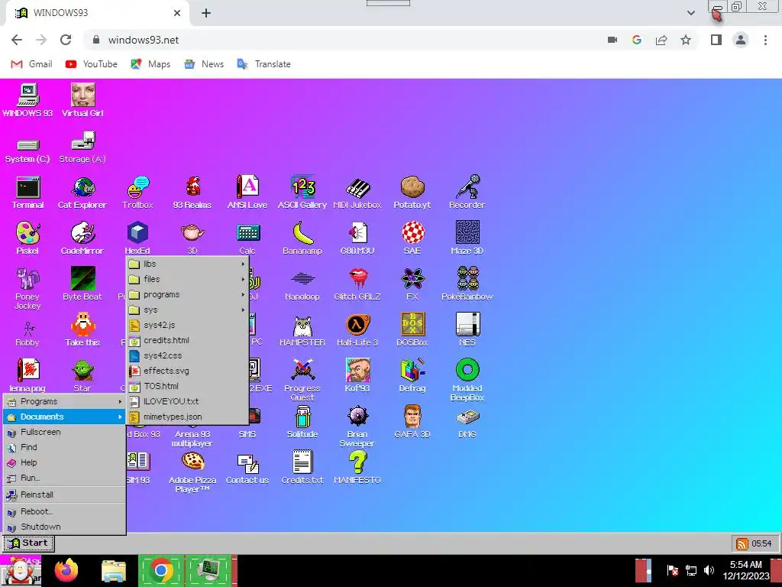The width and height of the screenshot is (782, 587).
Task: Launch DOSBox icon
Action: (x=412, y=330)
